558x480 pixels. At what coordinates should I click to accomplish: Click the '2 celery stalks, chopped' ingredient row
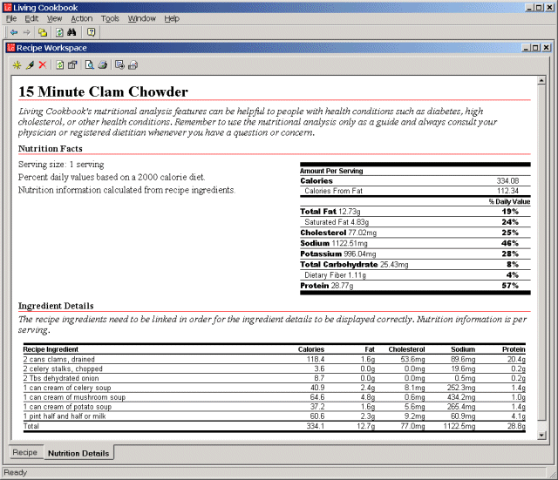click(x=275, y=368)
